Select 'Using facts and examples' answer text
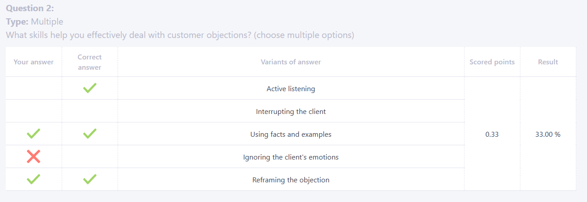This screenshot has height=202, width=587. (291, 135)
